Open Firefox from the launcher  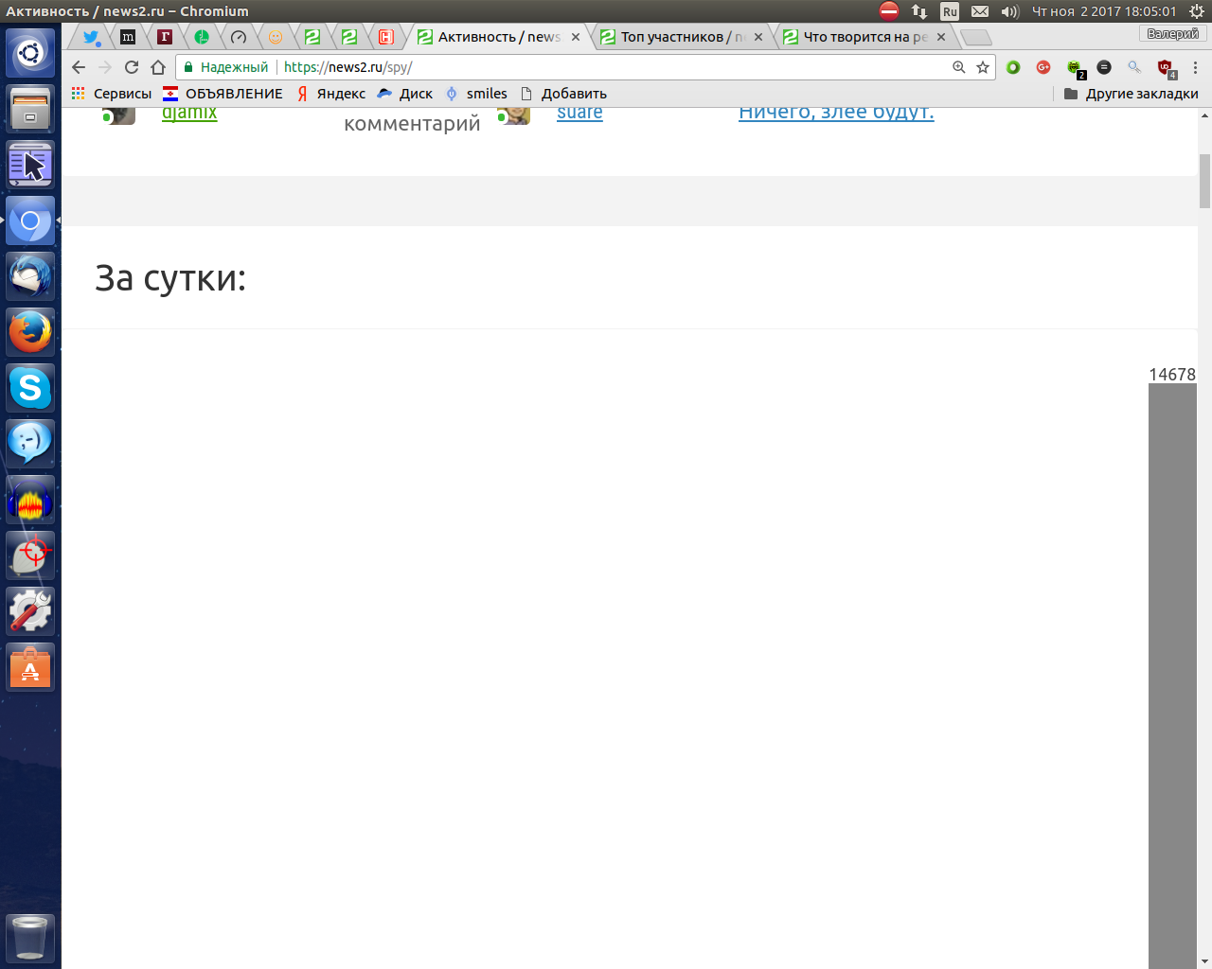click(30, 332)
